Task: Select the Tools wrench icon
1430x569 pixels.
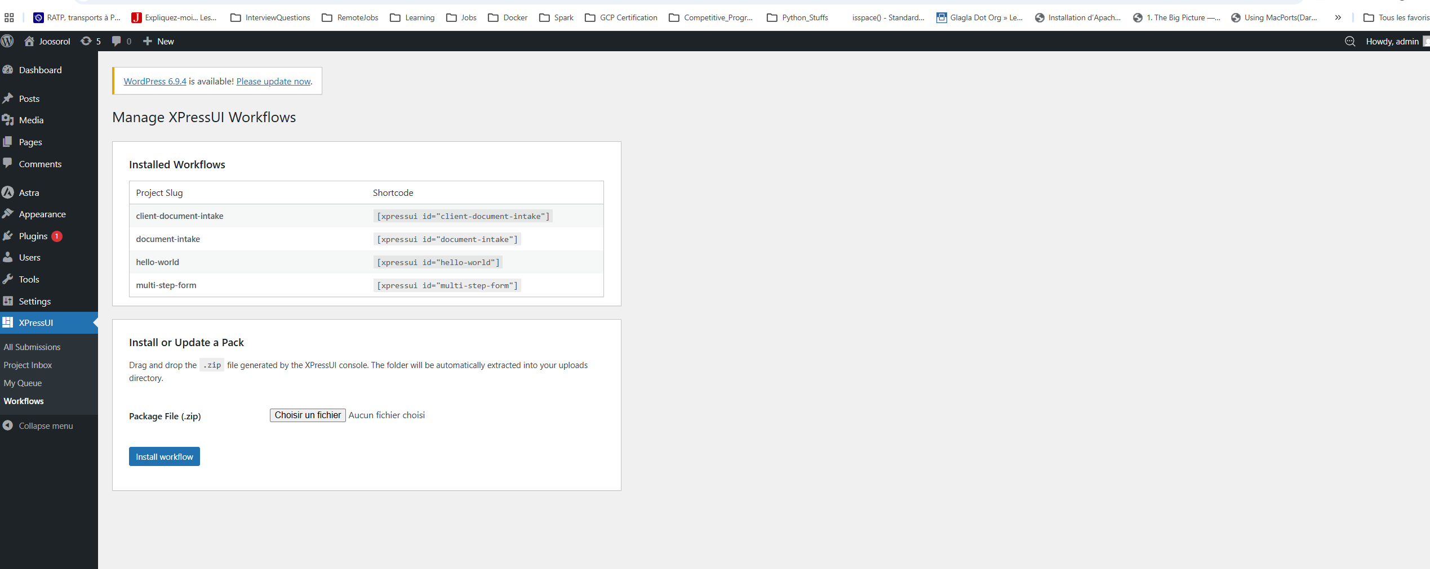Action: tap(8, 279)
